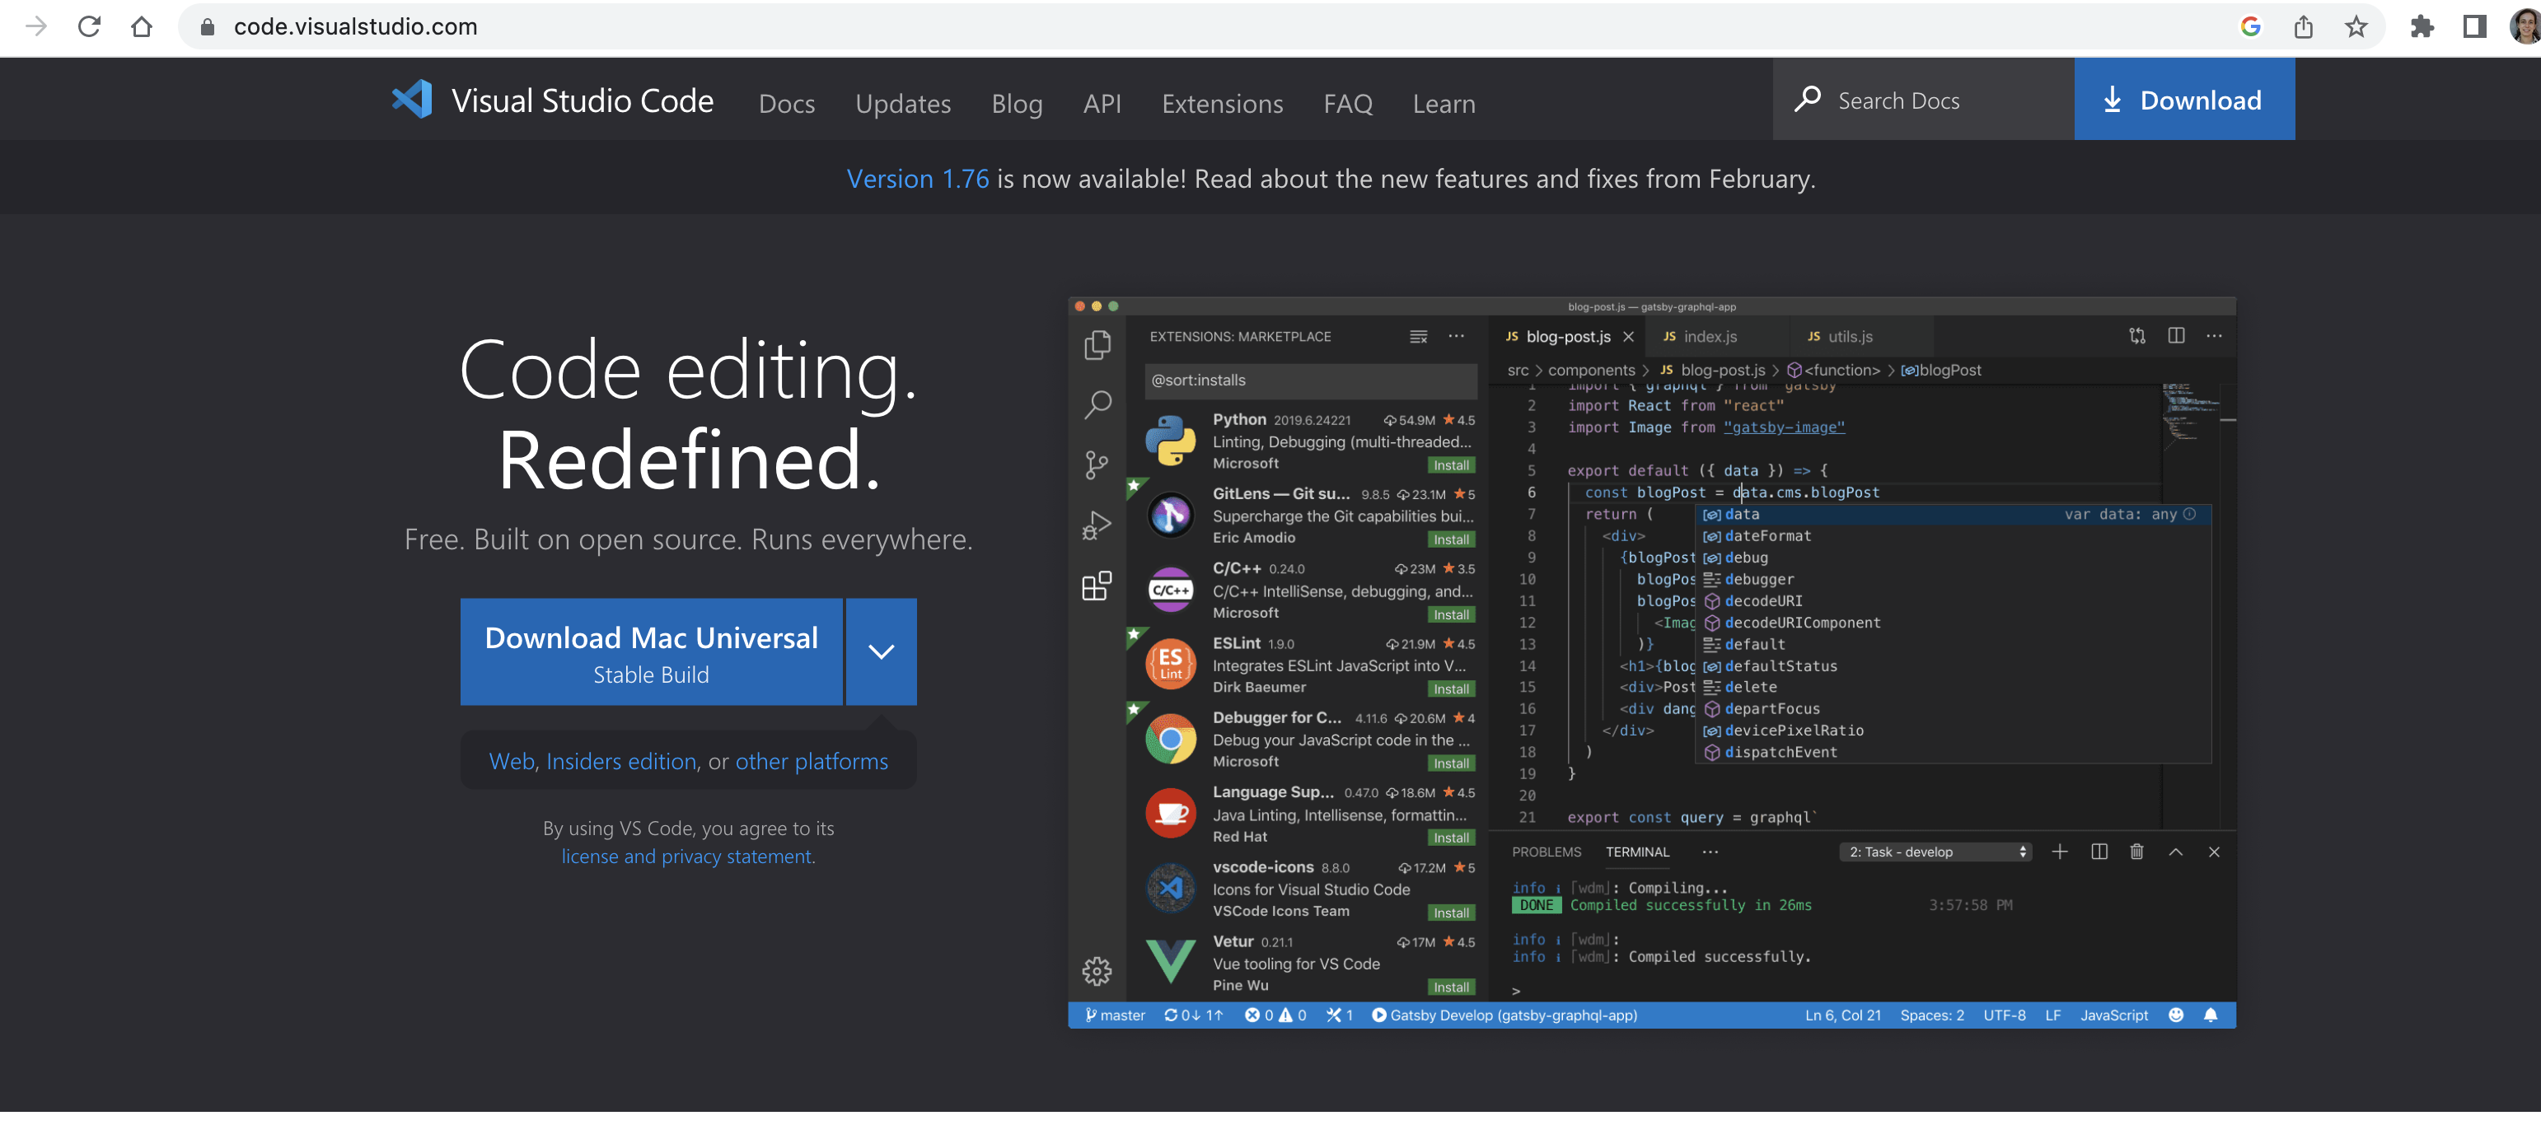Screen dimensions: 2541x1125
Task: Click the Visual Studio Code logo icon
Action: (412, 100)
